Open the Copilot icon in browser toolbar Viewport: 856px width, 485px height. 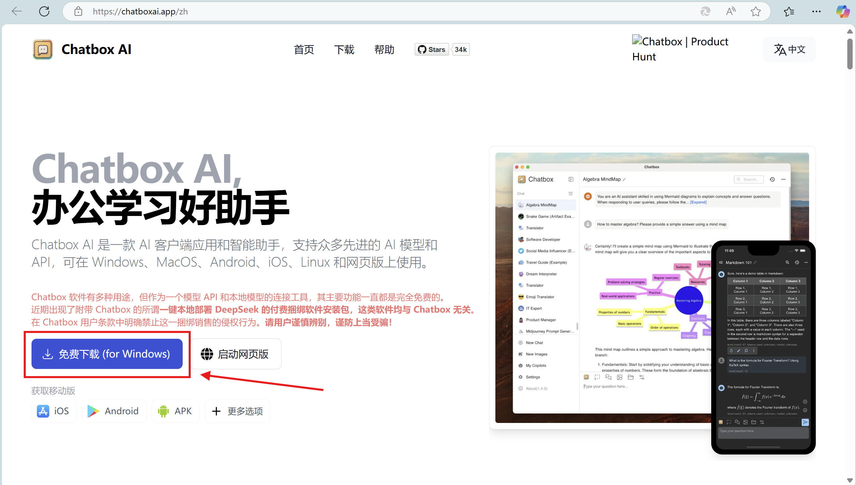coord(843,11)
